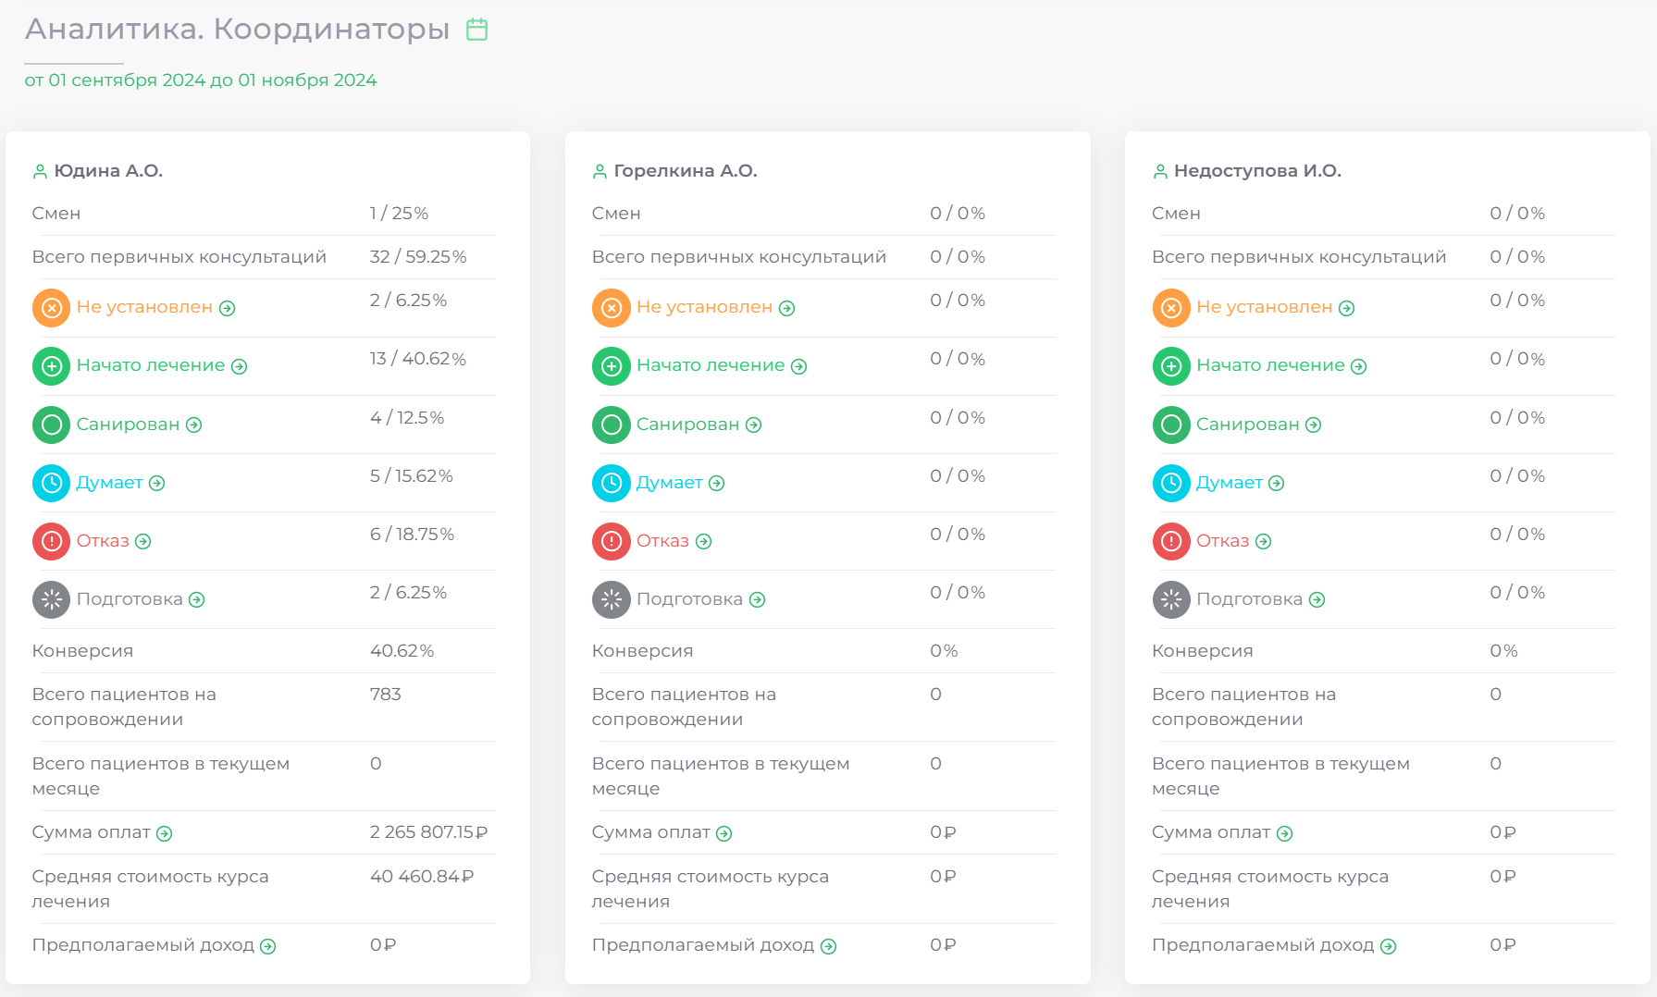Image resolution: width=1657 pixels, height=997 pixels.
Task: Open Не установлен link in Юдина card
Action: coord(155,307)
